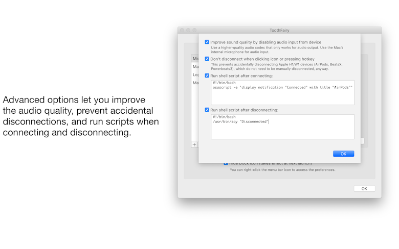This screenshot has width=399, height=249.
Task: Toggle Don't disconnect when clicking icon checkbox
Action: (207, 59)
